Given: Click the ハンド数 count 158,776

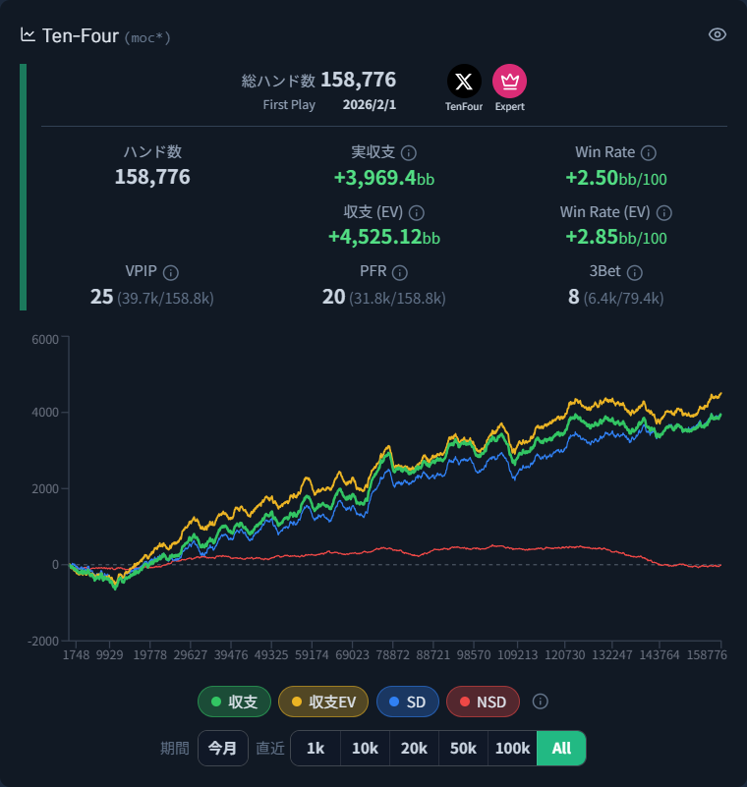Looking at the screenshot, I should point(152,177).
